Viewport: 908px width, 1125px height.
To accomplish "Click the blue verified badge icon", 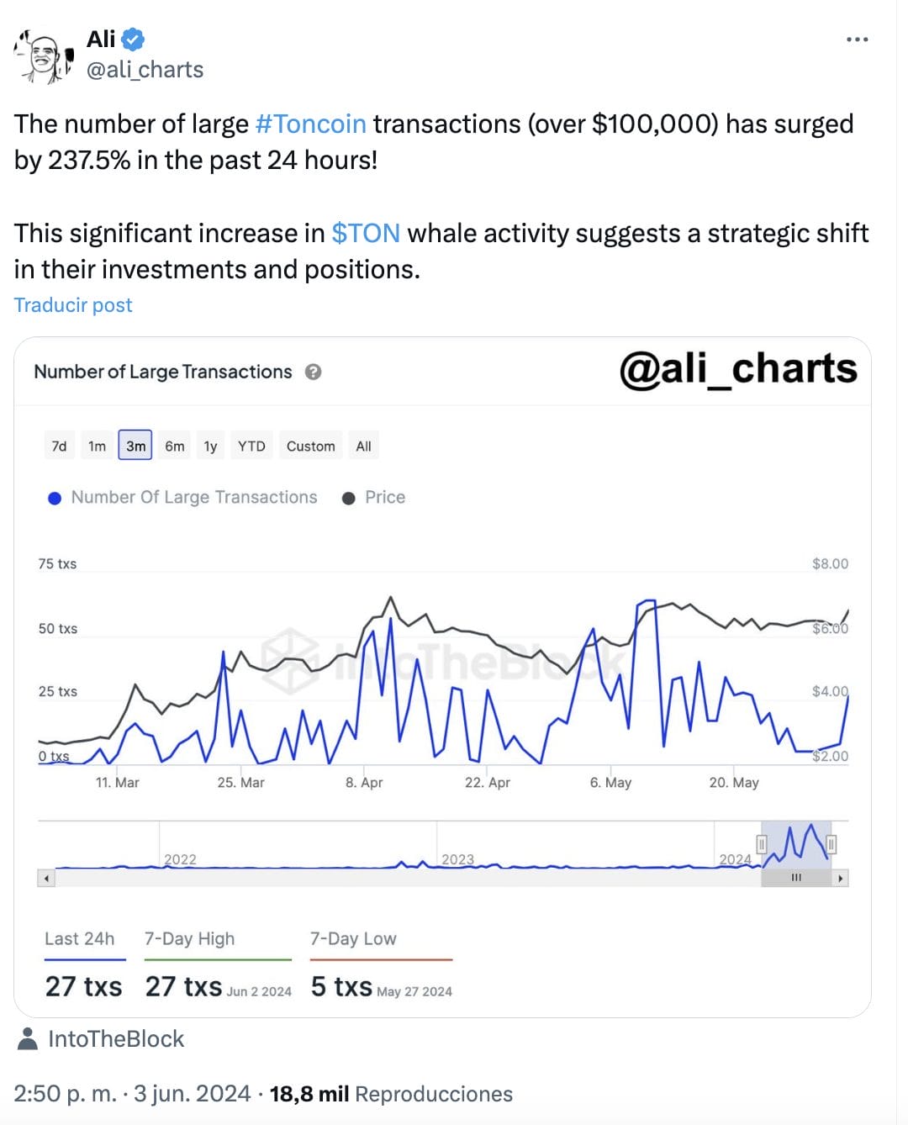I will click(x=133, y=40).
